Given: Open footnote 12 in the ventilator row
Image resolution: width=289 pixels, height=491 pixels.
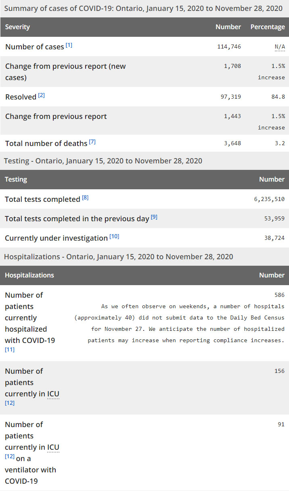Looking at the screenshot, I should 10,457.
